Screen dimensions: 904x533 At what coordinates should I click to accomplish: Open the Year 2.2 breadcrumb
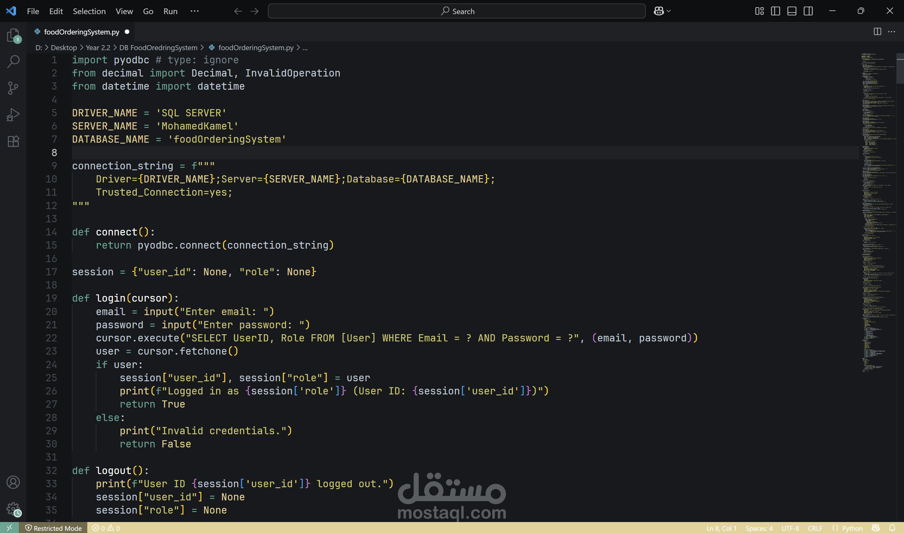tap(98, 47)
